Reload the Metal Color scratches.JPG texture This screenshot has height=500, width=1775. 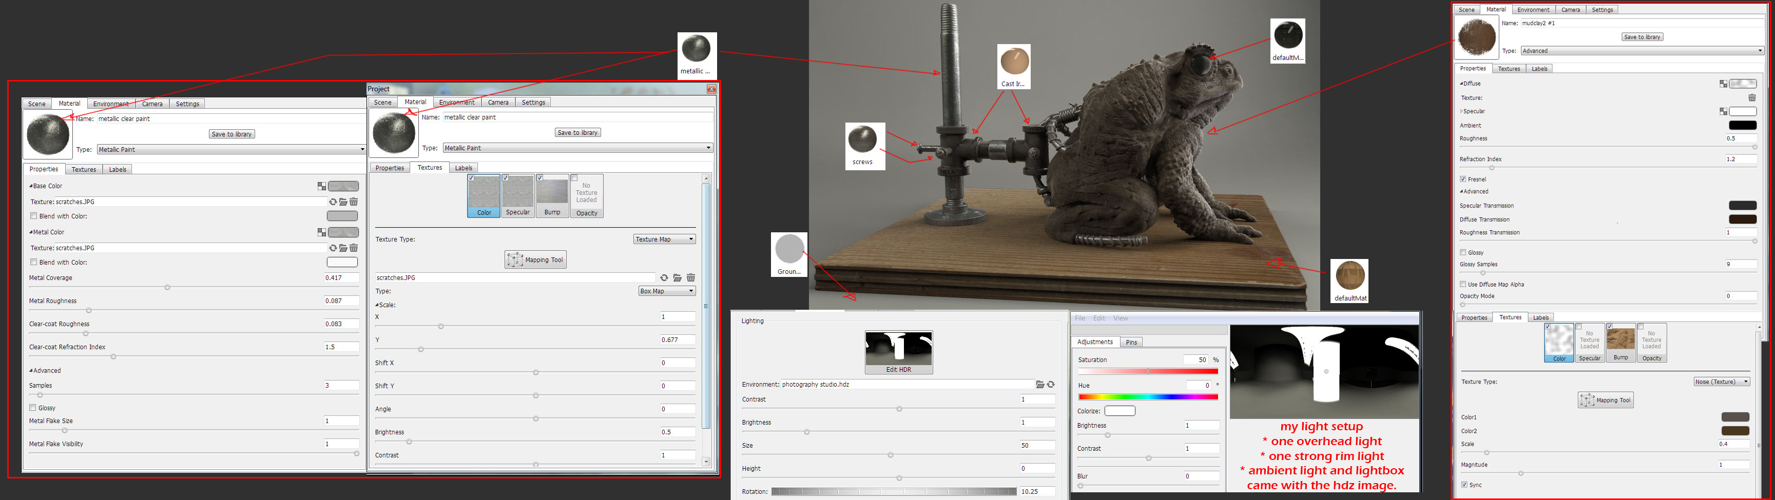(x=333, y=248)
